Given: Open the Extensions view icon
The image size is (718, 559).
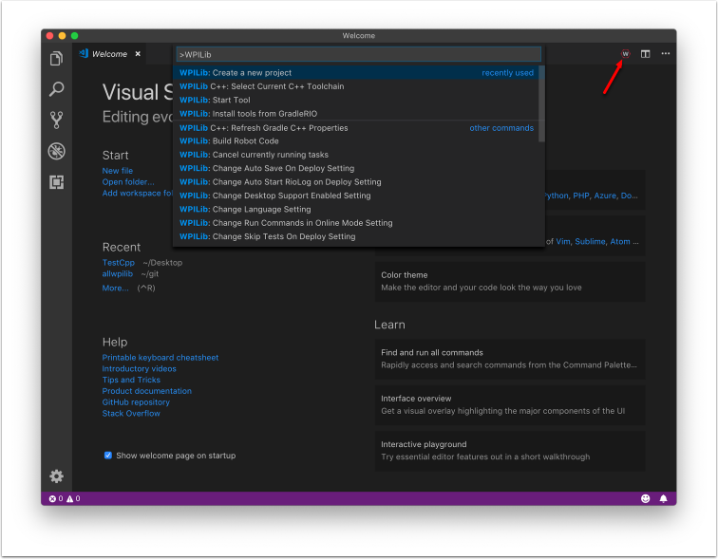Looking at the screenshot, I should tap(56, 181).
